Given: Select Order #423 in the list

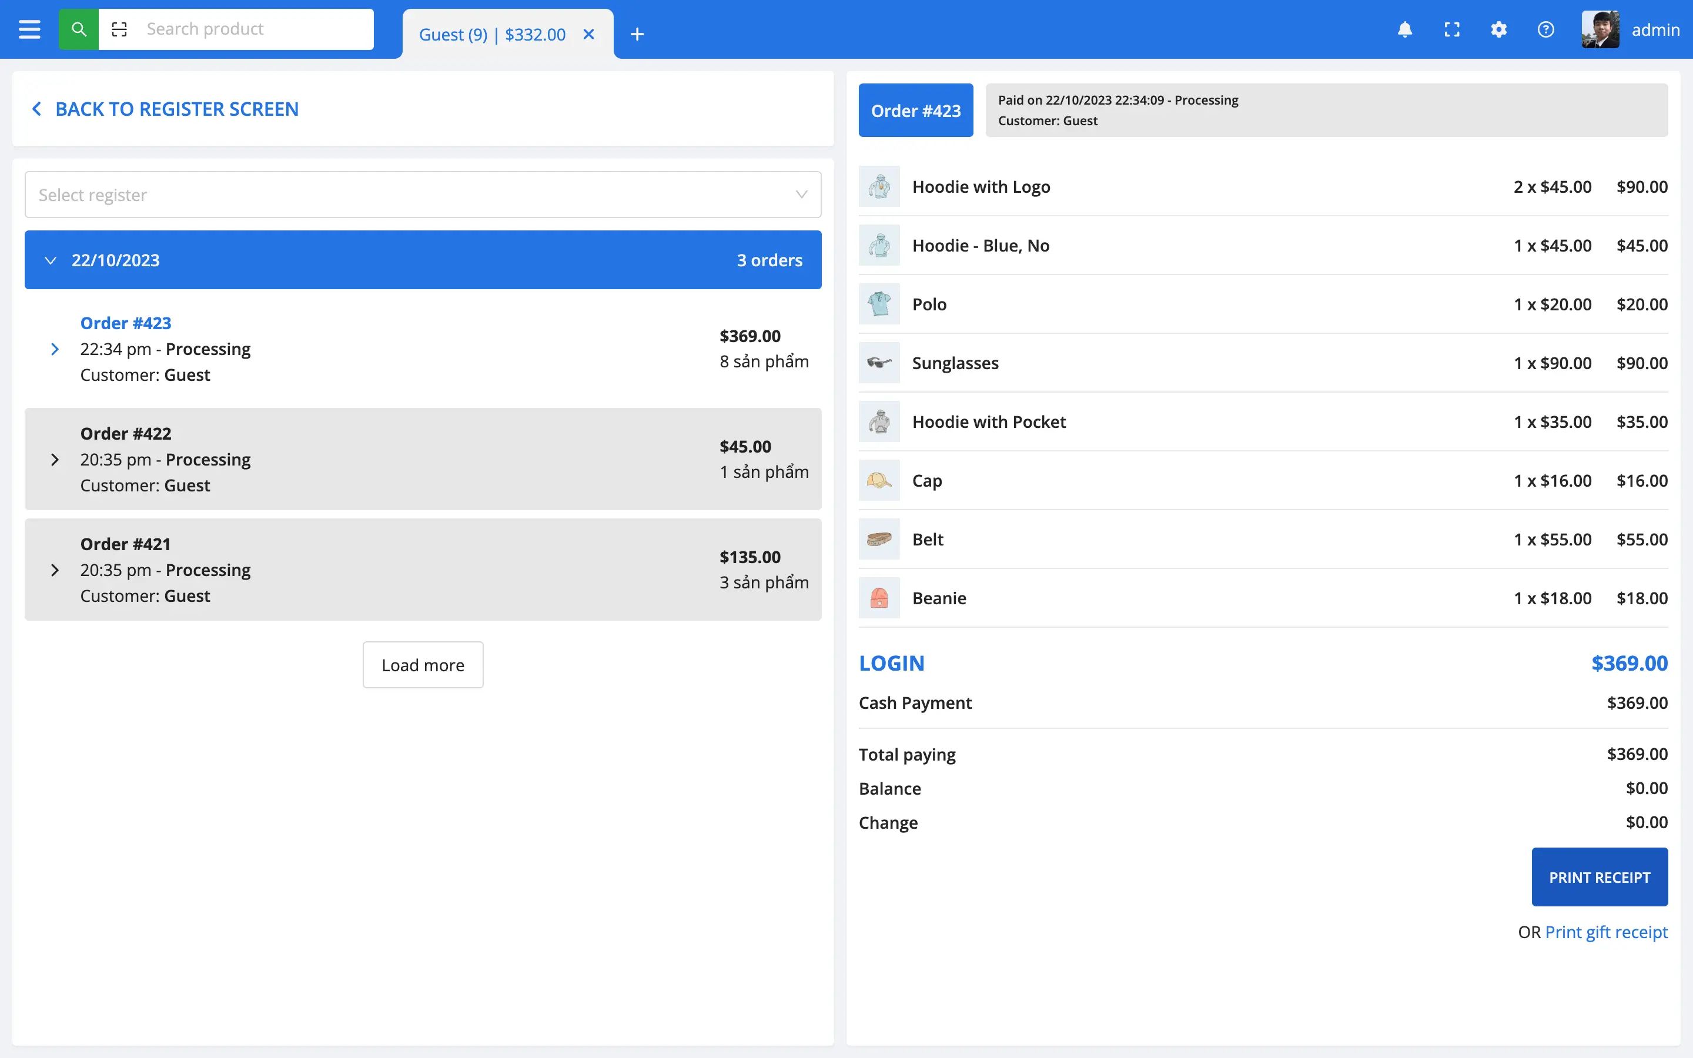Looking at the screenshot, I should pos(126,323).
